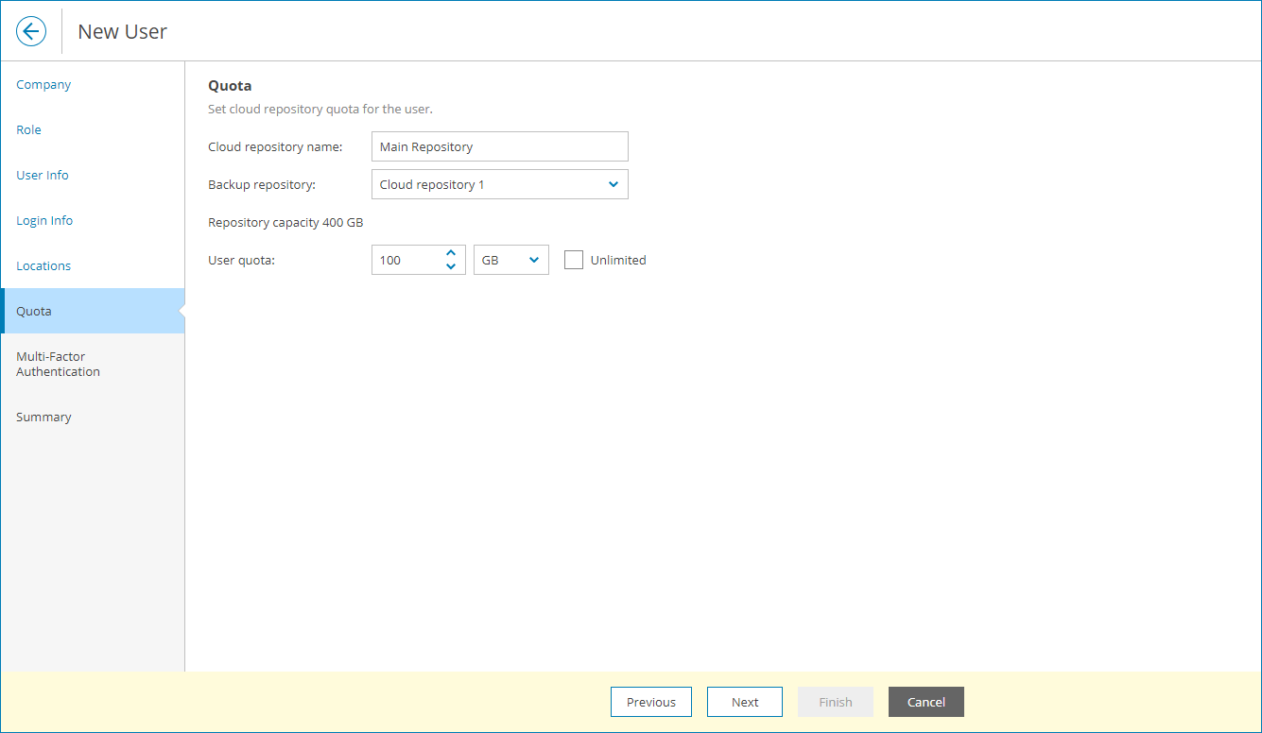
Task: Click the back arrow to exit New User wizard
Action: pyautogui.click(x=31, y=30)
